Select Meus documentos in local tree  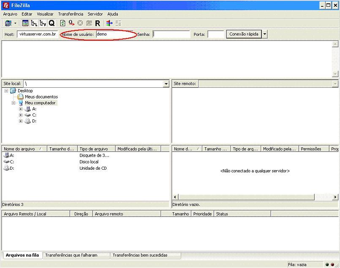pos(41,97)
